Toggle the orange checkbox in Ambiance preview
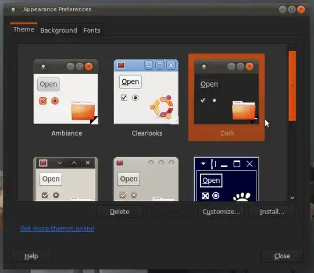314x273 pixels. pos(43,101)
